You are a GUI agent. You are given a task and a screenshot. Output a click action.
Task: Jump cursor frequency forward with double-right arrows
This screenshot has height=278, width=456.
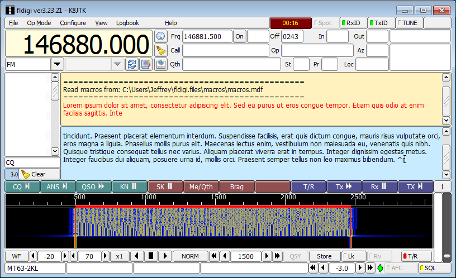pyautogui.click(x=277, y=256)
